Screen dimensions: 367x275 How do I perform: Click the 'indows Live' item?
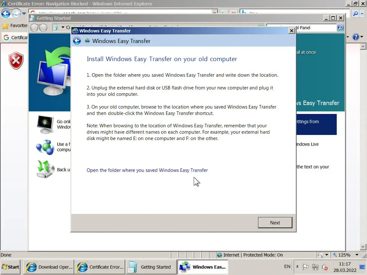click(307, 144)
